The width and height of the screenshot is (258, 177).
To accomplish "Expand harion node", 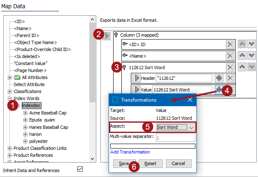I will coord(25,134).
